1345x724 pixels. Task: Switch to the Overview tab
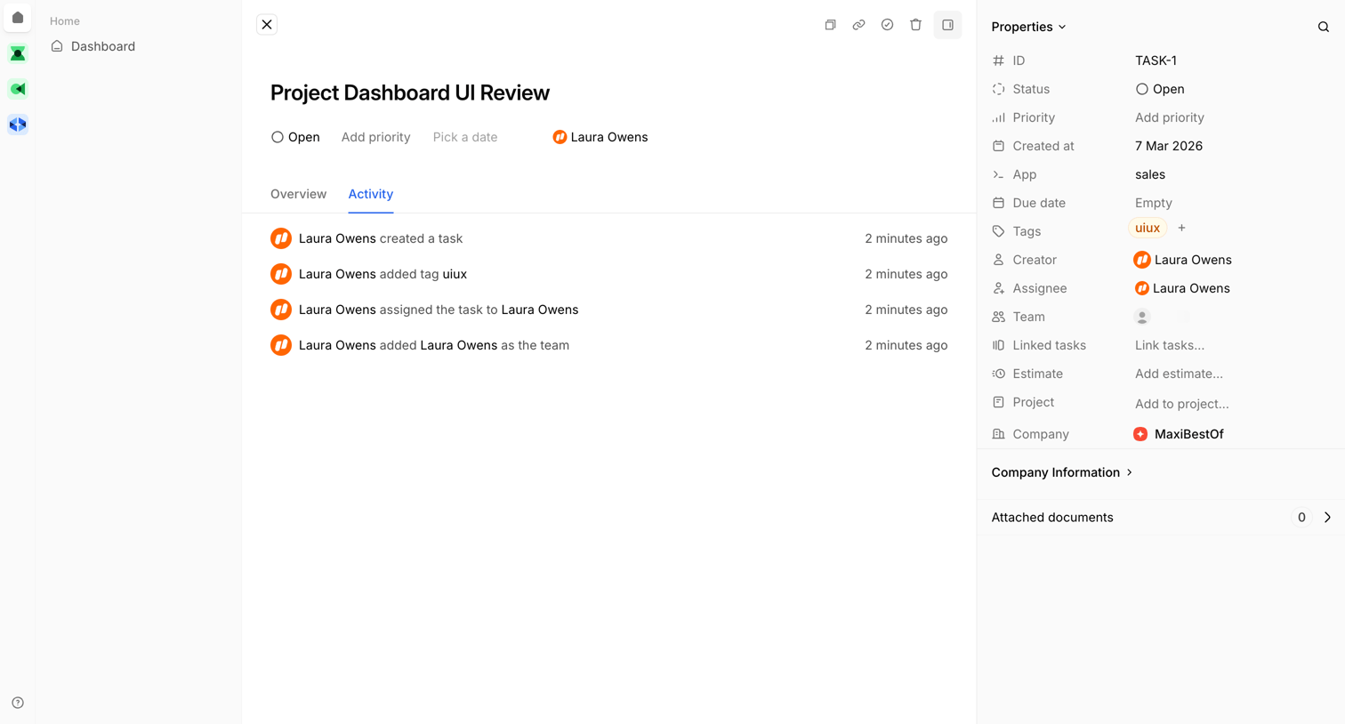(298, 194)
